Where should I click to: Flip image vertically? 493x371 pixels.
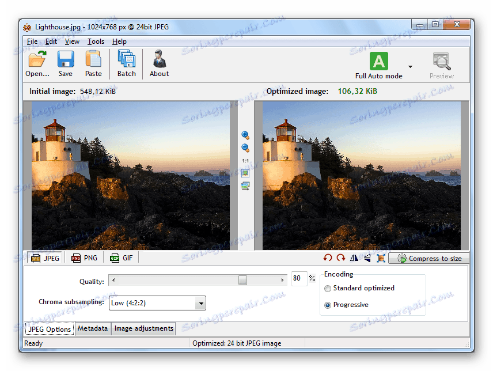(367, 258)
